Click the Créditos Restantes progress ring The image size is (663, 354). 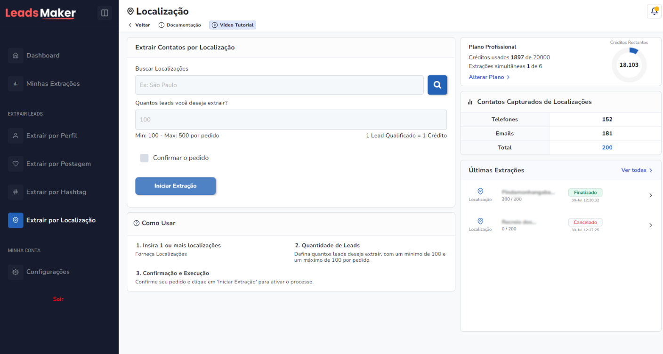point(629,65)
